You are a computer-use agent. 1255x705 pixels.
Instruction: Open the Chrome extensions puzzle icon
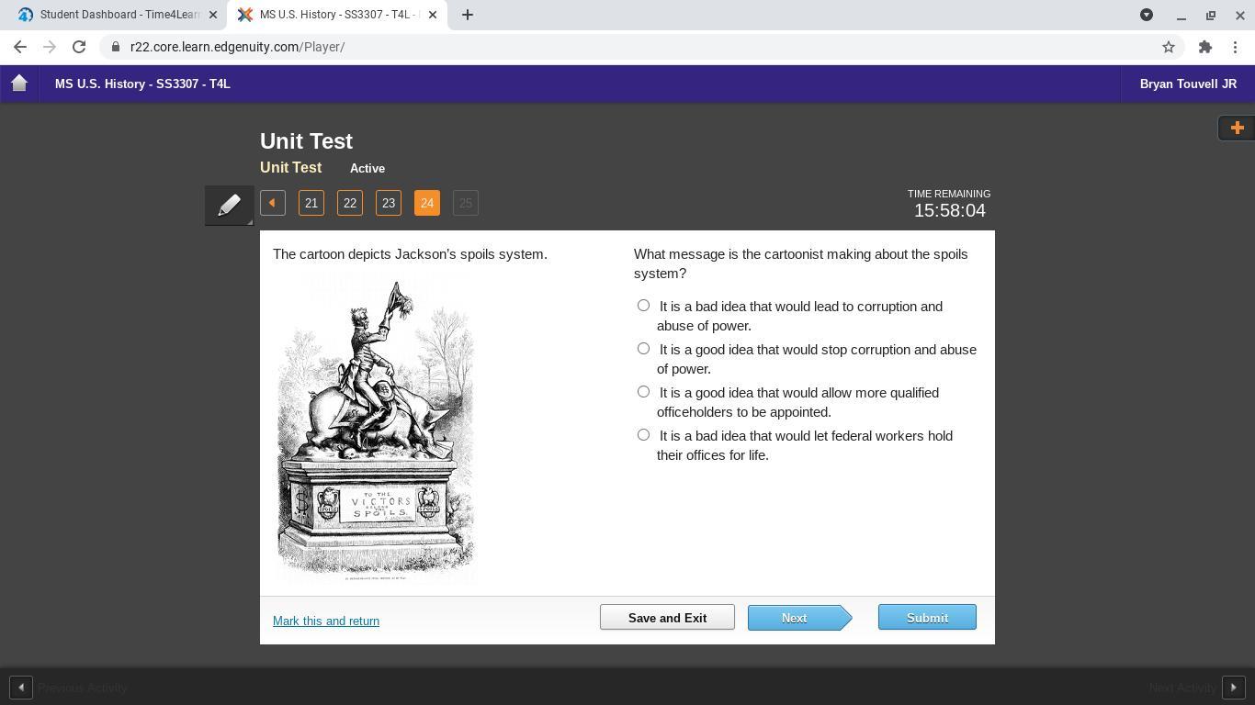pyautogui.click(x=1205, y=47)
